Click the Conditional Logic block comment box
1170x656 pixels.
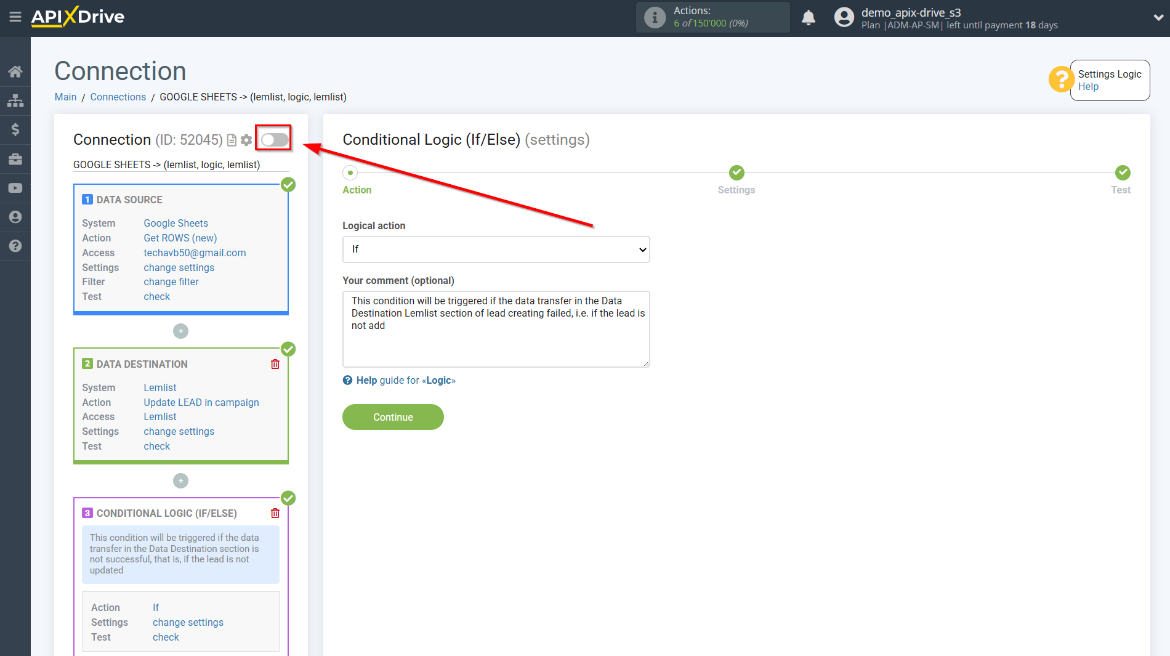tap(180, 554)
